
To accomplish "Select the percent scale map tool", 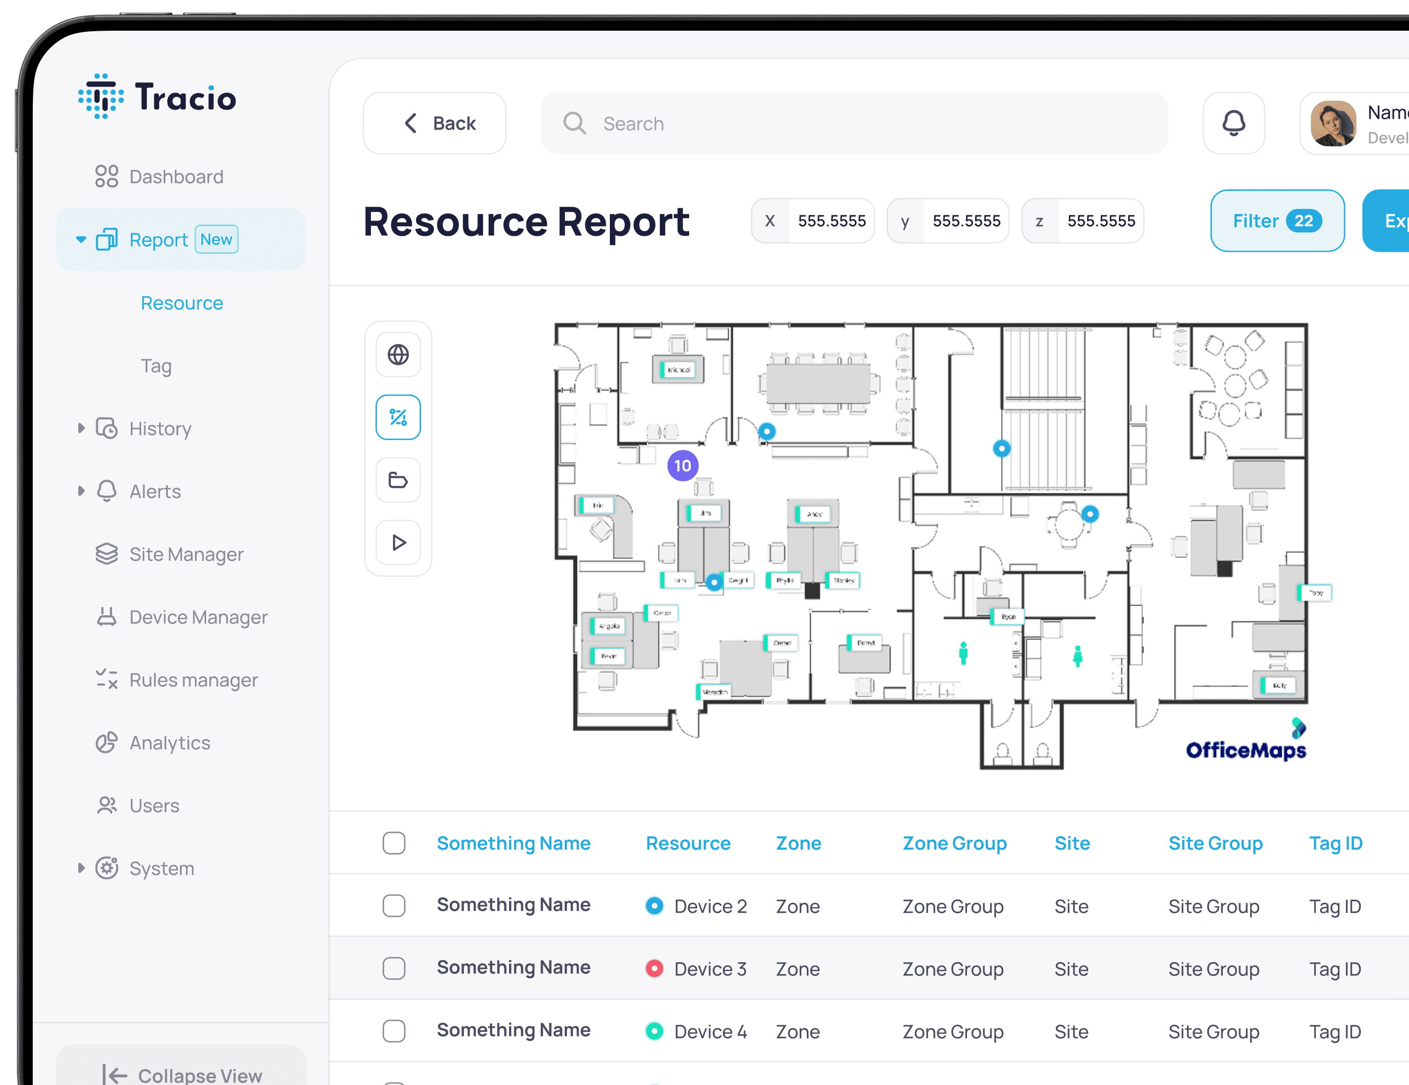I will [x=398, y=417].
